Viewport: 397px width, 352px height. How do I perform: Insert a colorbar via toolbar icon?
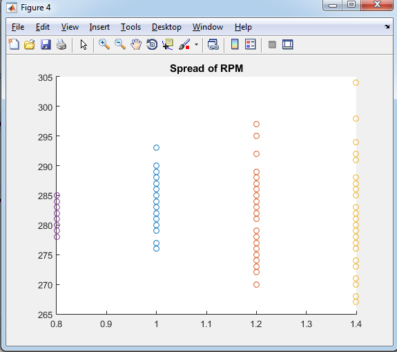click(235, 44)
